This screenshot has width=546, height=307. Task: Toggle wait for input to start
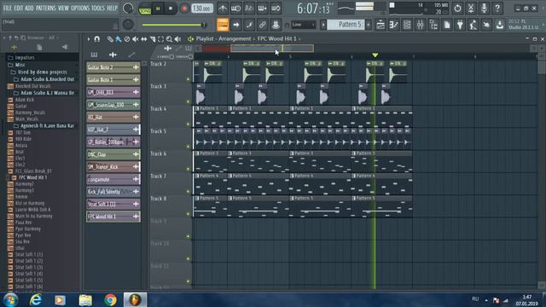coord(235,8)
